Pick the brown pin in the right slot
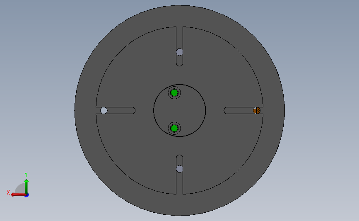 pos(257,110)
